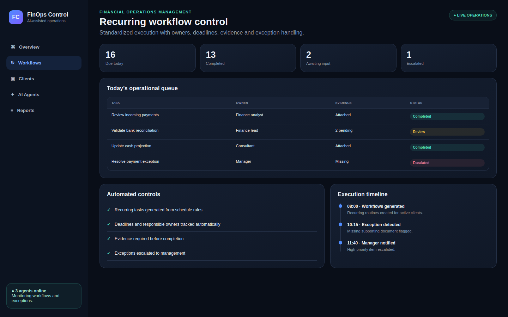The height and width of the screenshot is (317, 508).
Task: Click the FinOps Control app title
Action: pyautogui.click(x=48, y=14)
